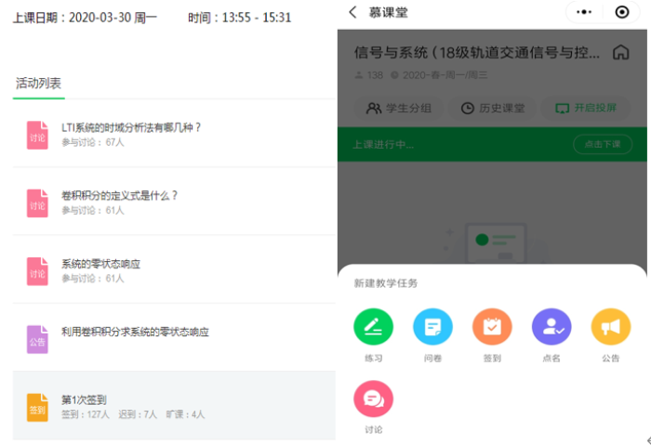
Task: Tap the orange 签到 check-in icon
Action: (492, 326)
